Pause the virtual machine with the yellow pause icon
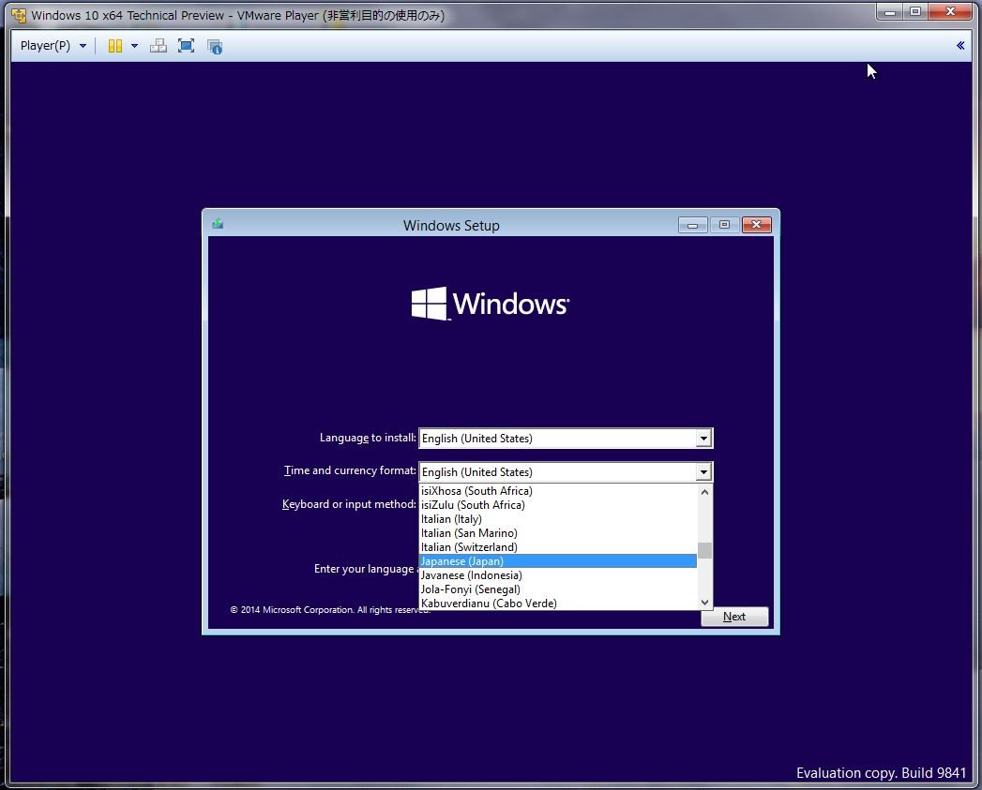The width and height of the screenshot is (982, 790). pos(115,46)
